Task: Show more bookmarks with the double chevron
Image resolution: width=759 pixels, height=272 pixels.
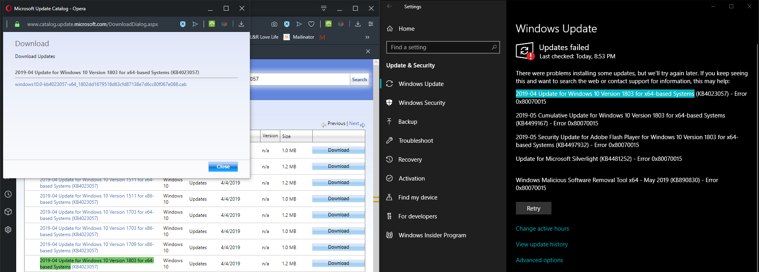Action: pyautogui.click(x=367, y=37)
